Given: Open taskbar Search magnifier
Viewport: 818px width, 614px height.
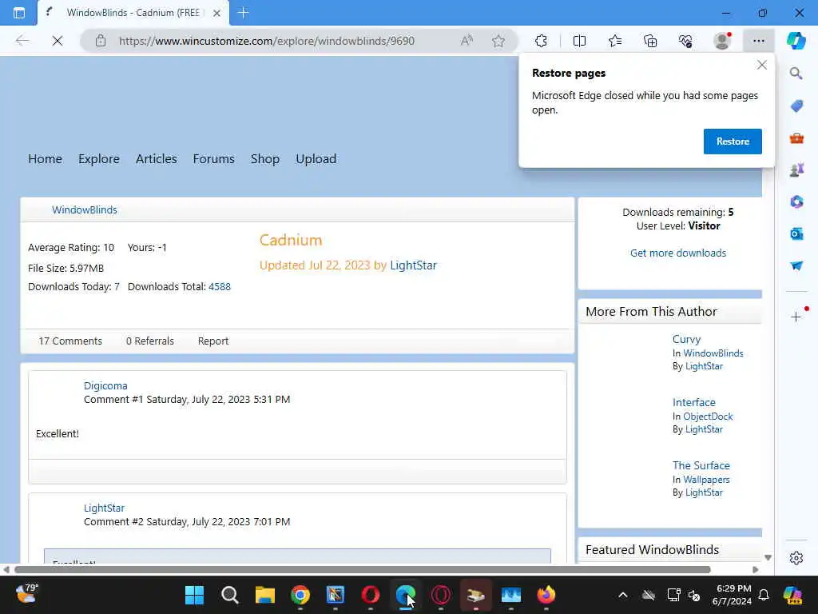Looking at the screenshot, I should coord(229,595).
